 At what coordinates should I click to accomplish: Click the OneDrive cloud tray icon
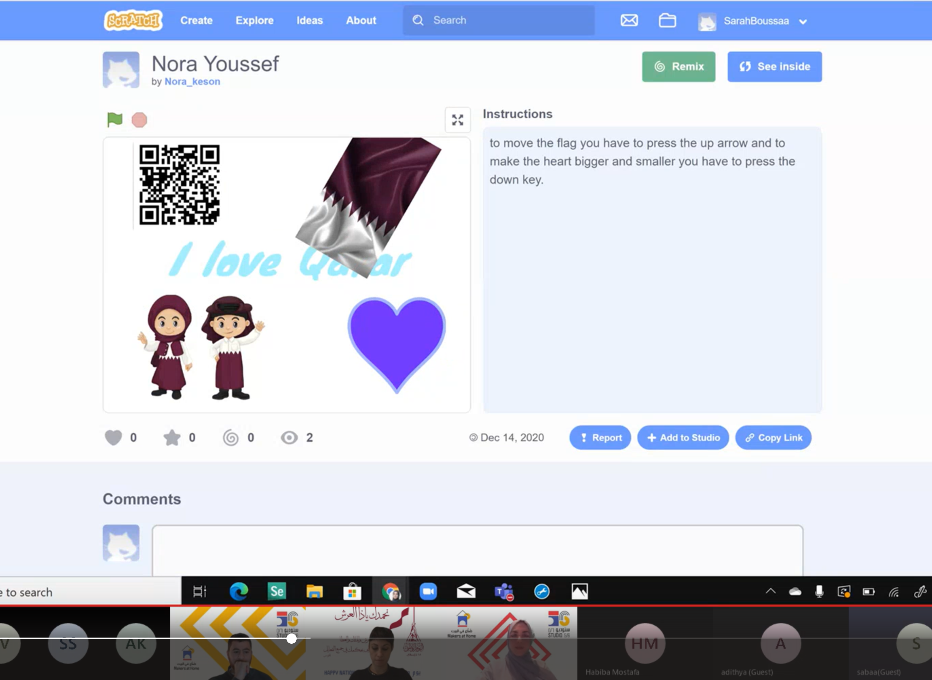pyautogui.click(x=795, y=591)
